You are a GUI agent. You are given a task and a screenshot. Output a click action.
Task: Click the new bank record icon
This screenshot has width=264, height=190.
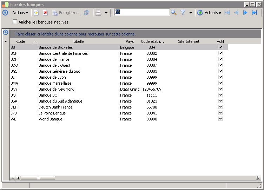(36, 13)
